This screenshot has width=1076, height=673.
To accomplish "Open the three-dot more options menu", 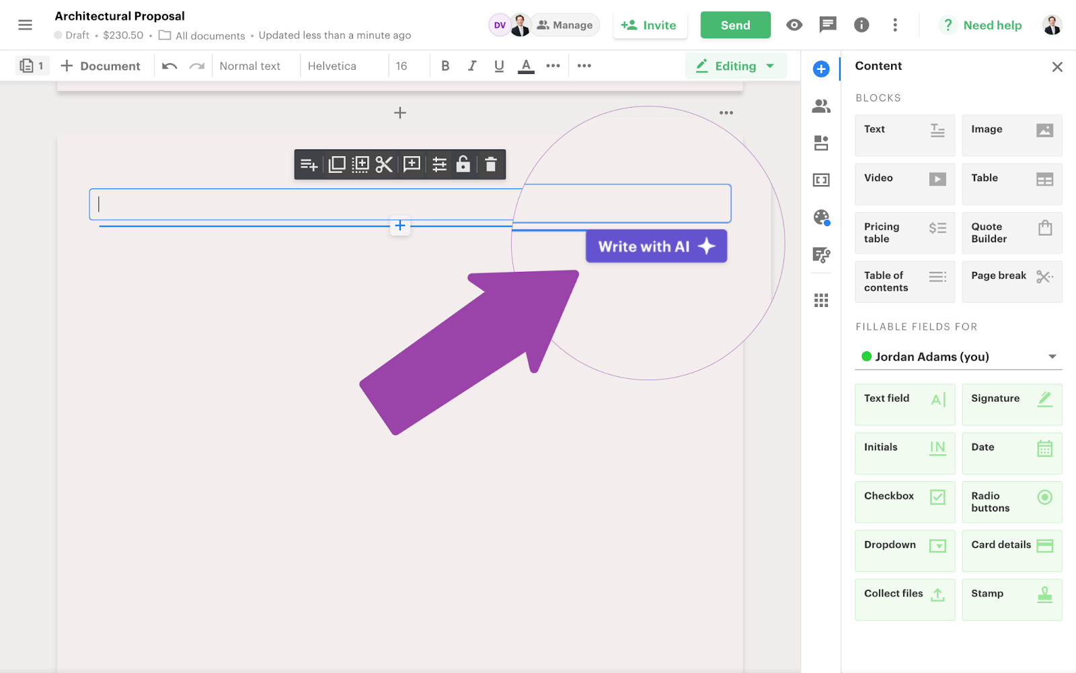I will pyautogui.click(x=895, y=25).
